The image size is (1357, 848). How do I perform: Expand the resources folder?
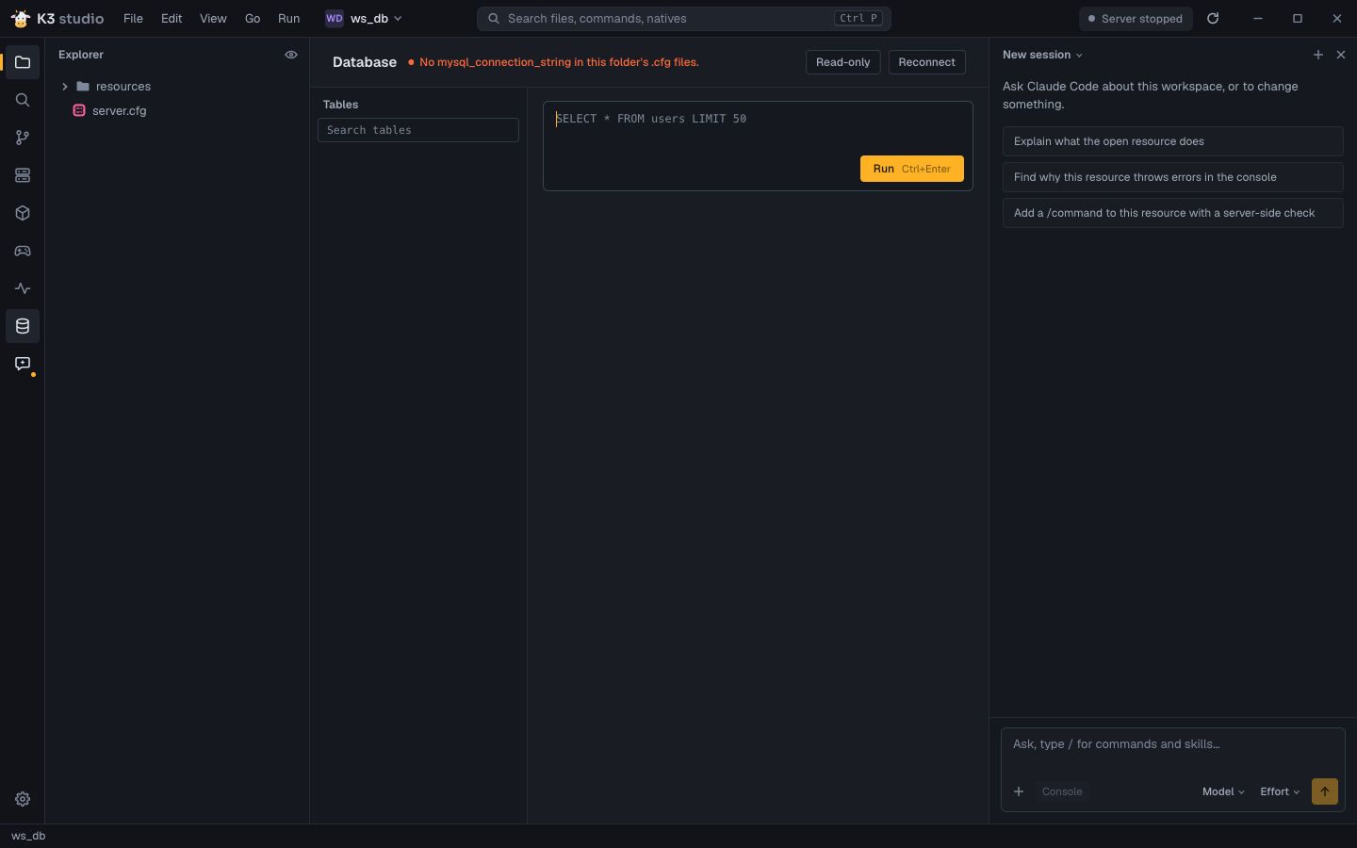pyautogui.click(x=177, y=87)
